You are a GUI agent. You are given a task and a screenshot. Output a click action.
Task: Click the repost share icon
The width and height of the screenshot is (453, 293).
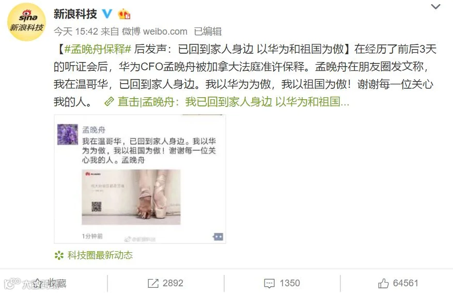(153, 283)
